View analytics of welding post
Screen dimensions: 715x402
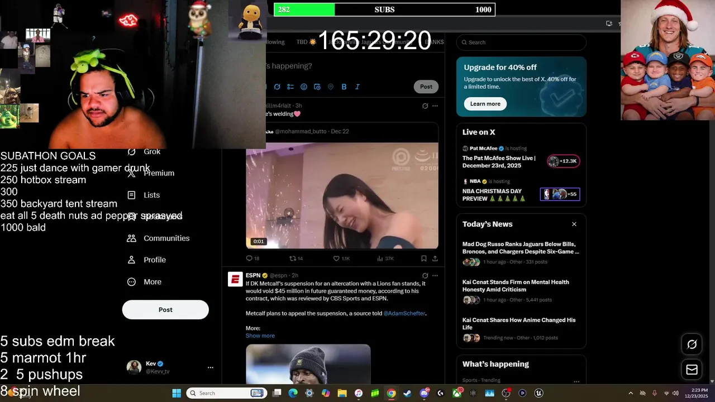385,259
